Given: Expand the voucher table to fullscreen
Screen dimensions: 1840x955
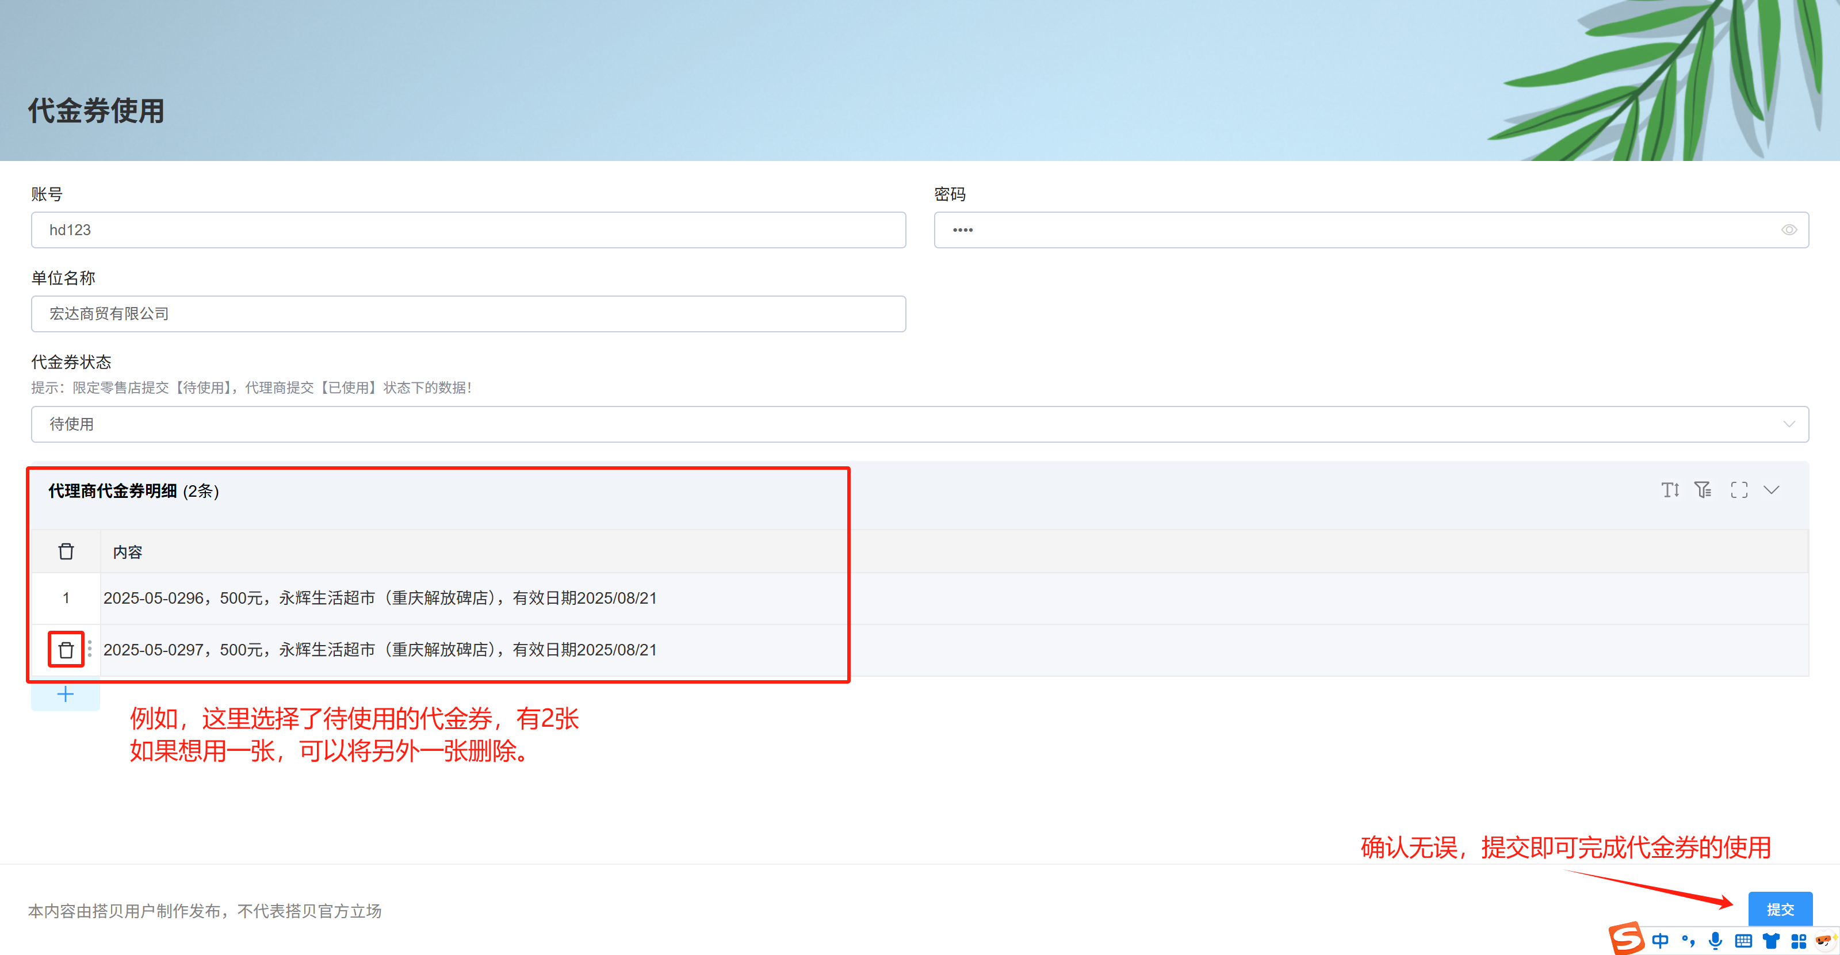Looking at the screenshot, I should pos(1739,490).
